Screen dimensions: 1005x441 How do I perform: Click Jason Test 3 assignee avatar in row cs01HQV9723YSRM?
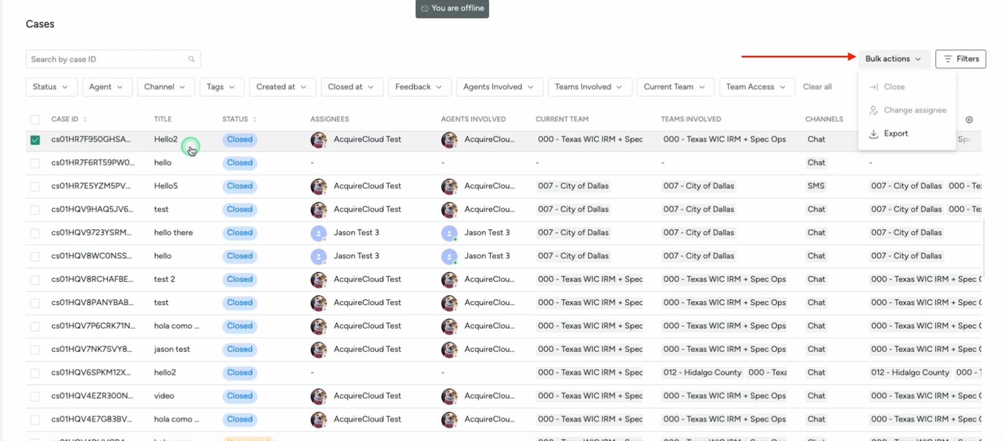319,233
